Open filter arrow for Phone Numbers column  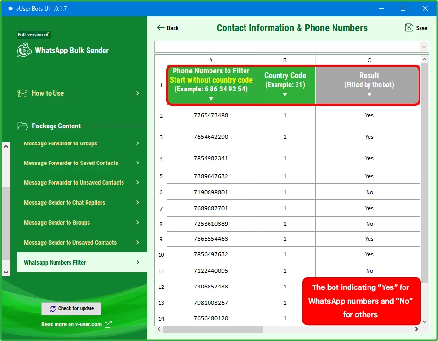[211, 99]
